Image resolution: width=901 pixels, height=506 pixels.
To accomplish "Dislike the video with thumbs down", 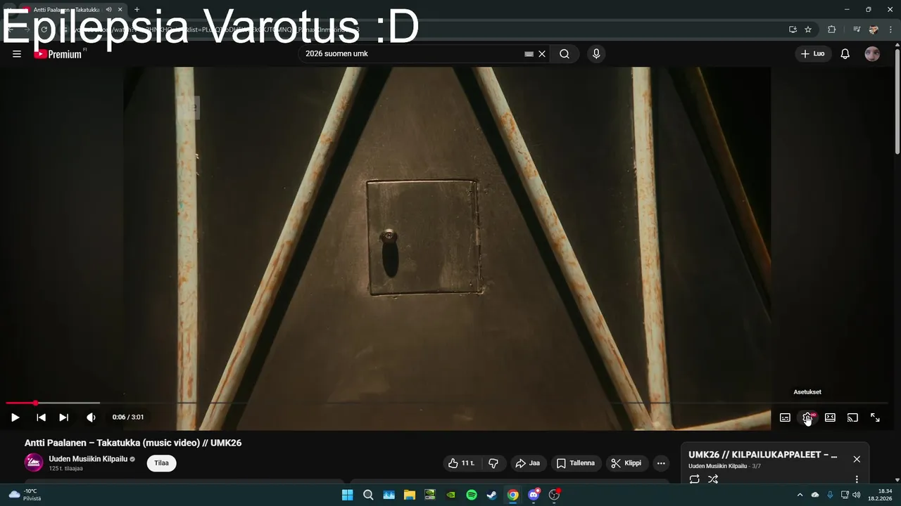I will click(x=493, y=463).
